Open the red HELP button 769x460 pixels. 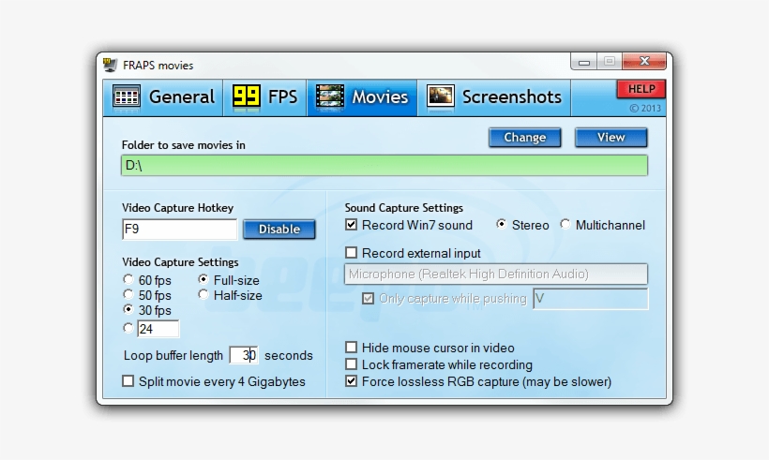[641, 89]
